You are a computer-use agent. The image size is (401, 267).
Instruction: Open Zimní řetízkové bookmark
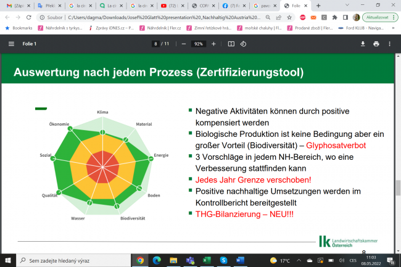click(209, 28)
